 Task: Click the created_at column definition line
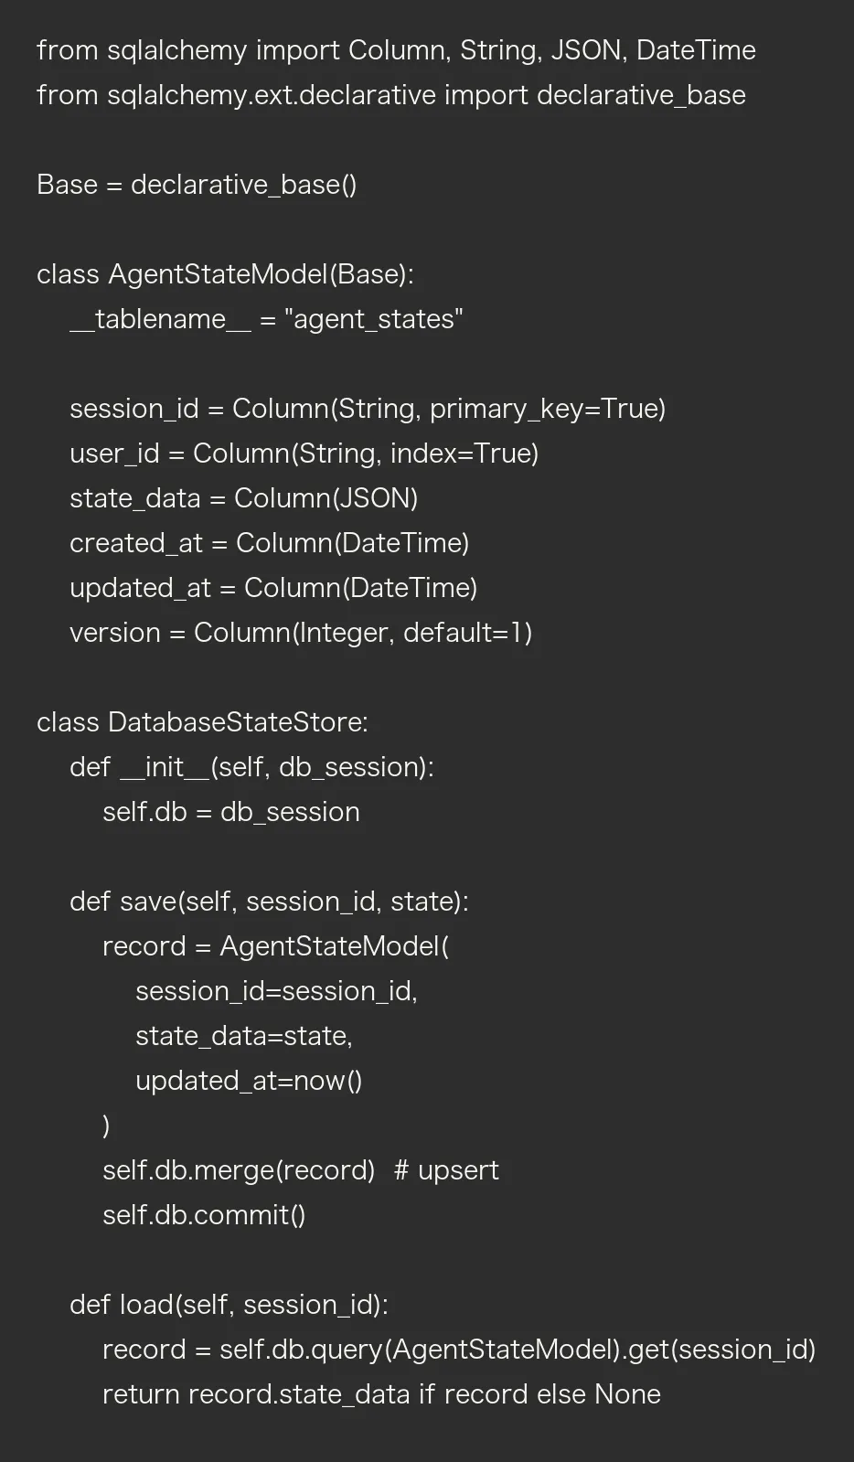coord(269,543)
